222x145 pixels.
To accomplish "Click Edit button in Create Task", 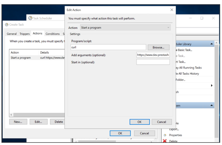I will tap(39, 122).
